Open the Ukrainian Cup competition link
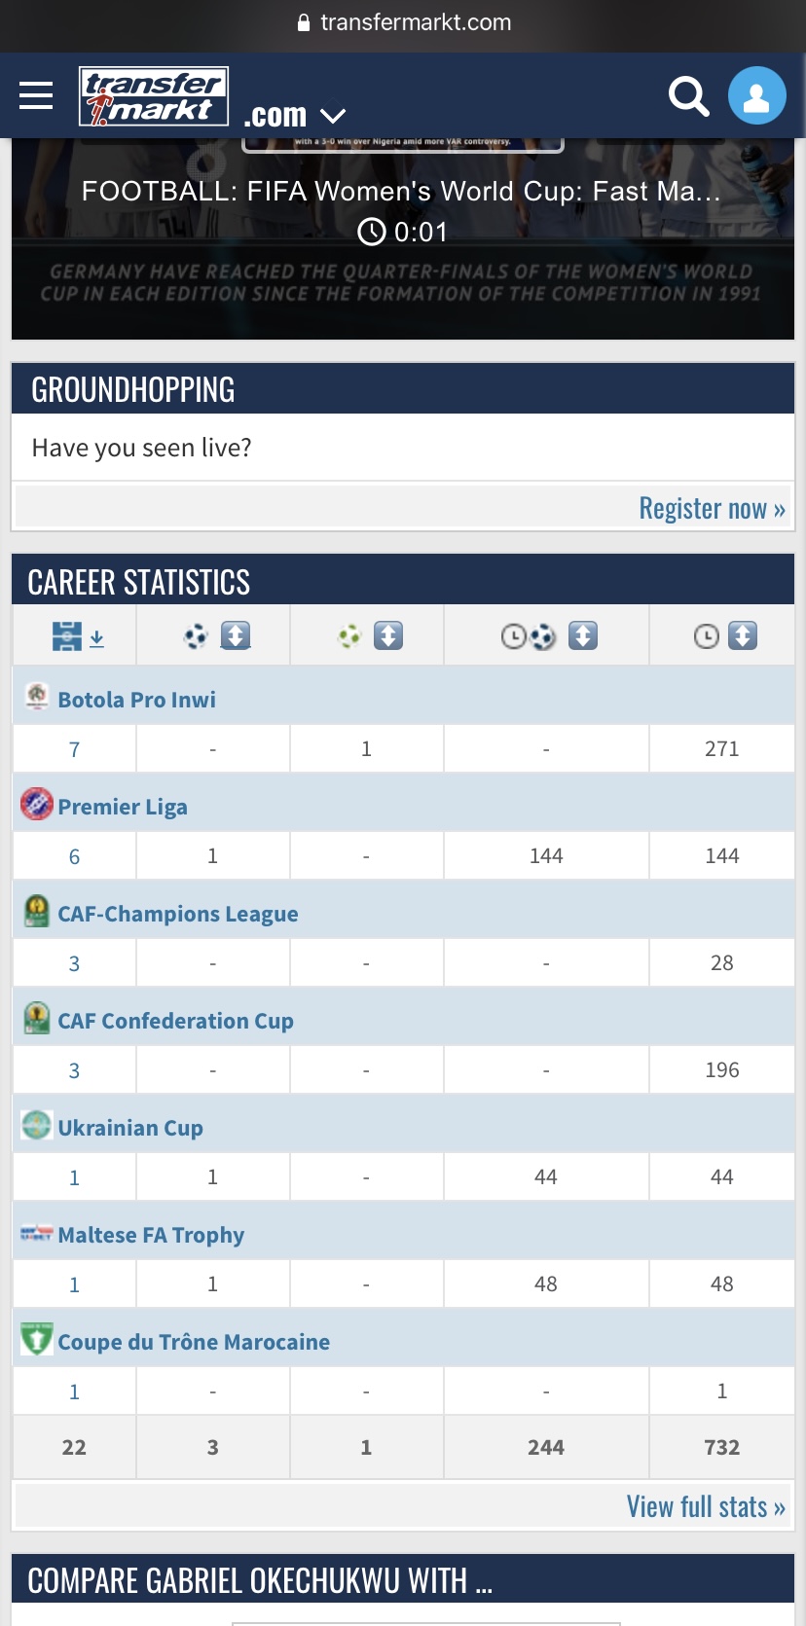This screenshot has height=1626, width=806. pos(130,1128)
